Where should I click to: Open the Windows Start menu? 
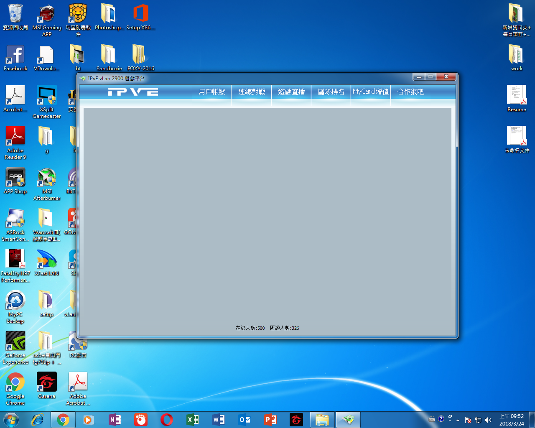tap(11, 420)
